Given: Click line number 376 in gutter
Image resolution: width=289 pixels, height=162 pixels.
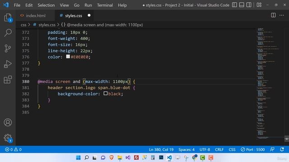Looking at the screenshot, I should pyautogui.click(x=26, y=57).
